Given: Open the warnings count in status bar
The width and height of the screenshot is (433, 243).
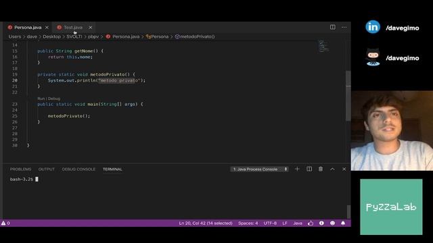Looking at the screenshot, I should point(5,223).
